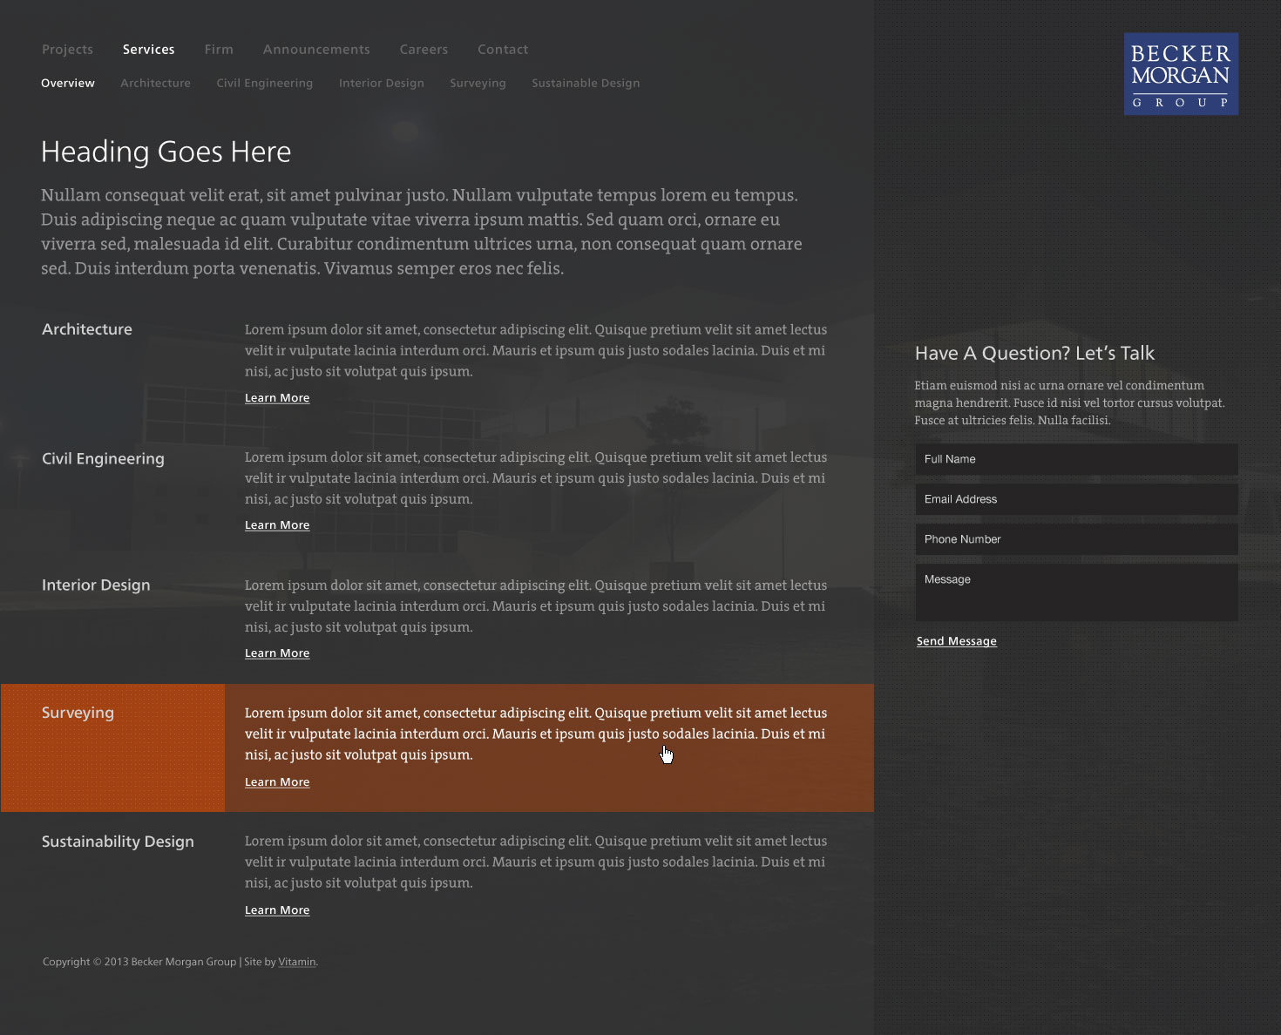Open the Projects menu item
This screenshot has height=1035, width=1281.
(x=67, y=50)
